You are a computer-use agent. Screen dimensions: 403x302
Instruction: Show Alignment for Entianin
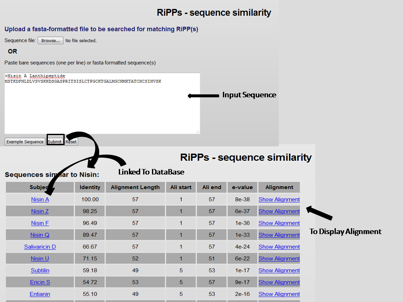coord(279,294)
